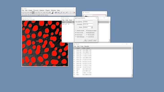Click Results window vertical scrollbar down arrow
The height and width of the screenshot is (92, 164).
pyautogui.click(x=132, y=75)
